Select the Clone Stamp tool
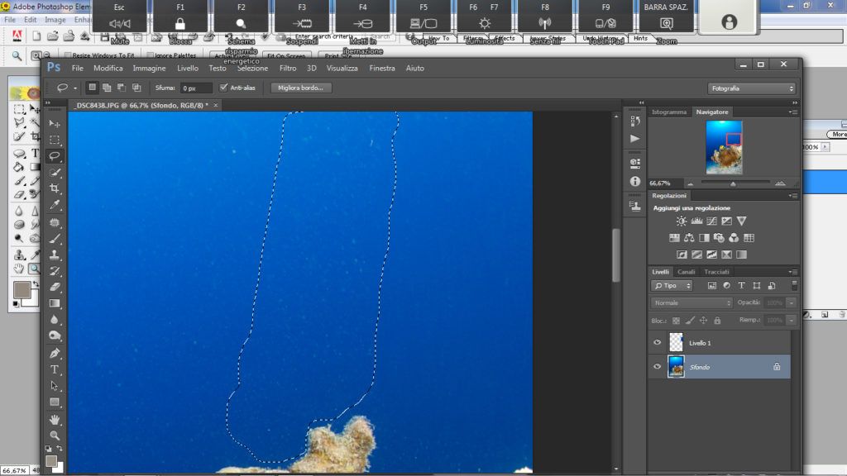847x476 pixels. [x=55, y=255]
